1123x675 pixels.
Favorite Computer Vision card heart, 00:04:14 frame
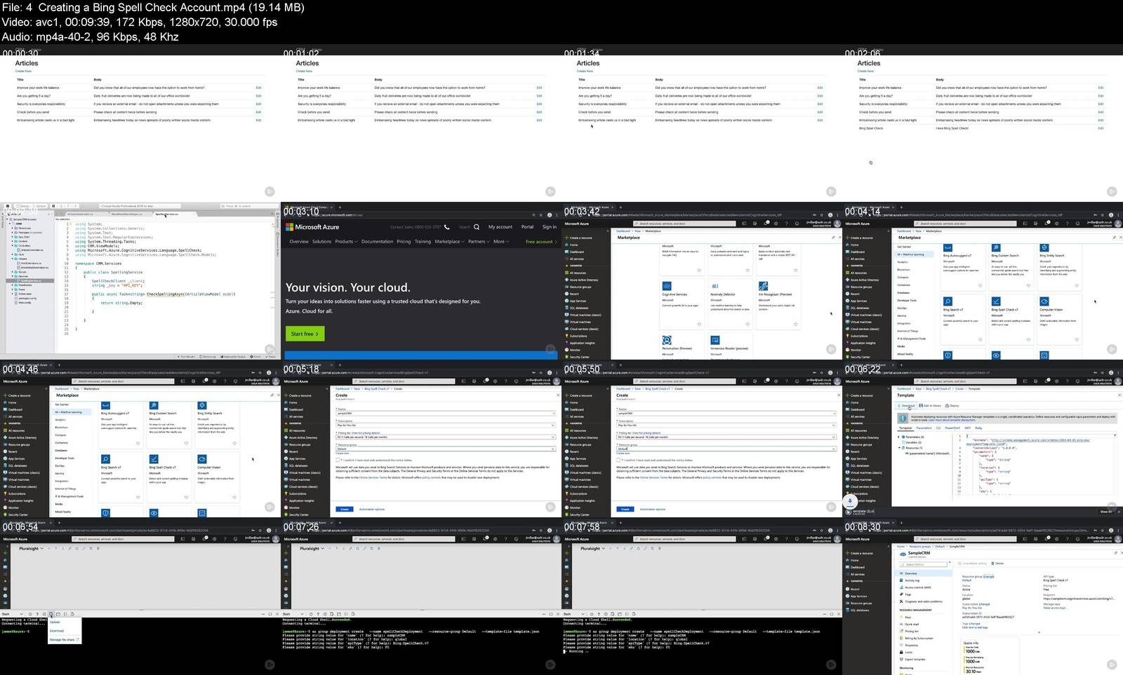1077,340
